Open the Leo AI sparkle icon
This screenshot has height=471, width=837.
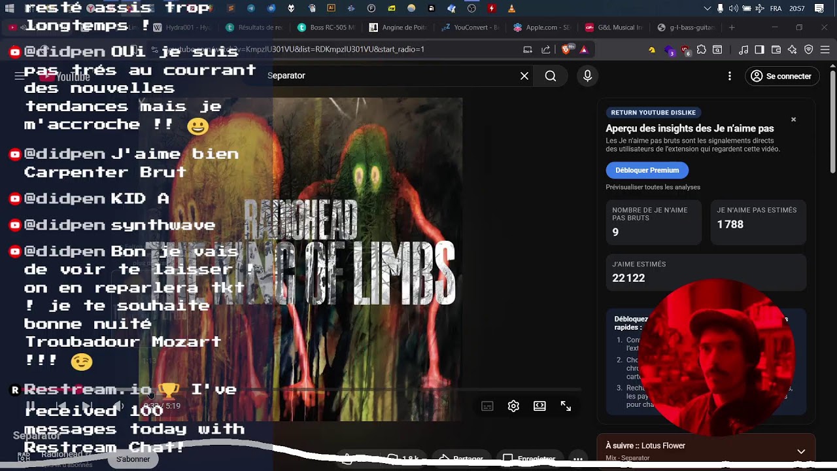tap(793, 49)
